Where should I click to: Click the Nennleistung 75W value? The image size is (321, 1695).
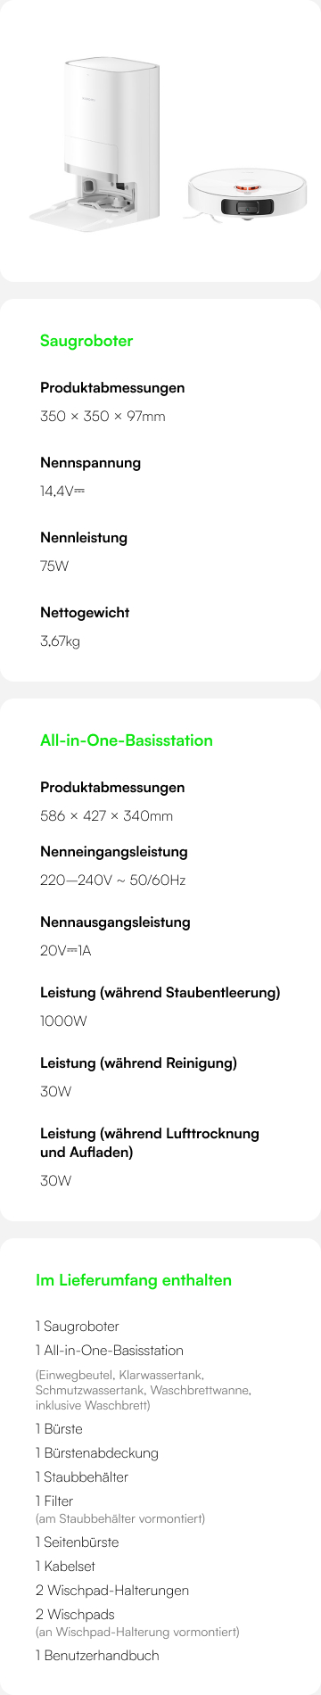click(x=54, y=566)
